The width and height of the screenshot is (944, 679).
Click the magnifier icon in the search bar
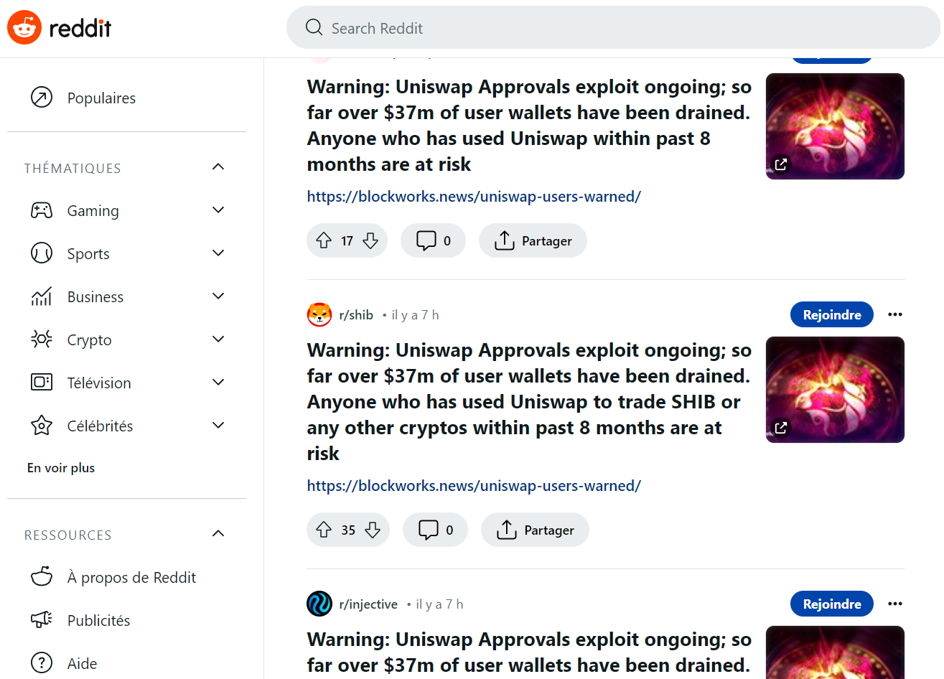[x=314, y=27]
